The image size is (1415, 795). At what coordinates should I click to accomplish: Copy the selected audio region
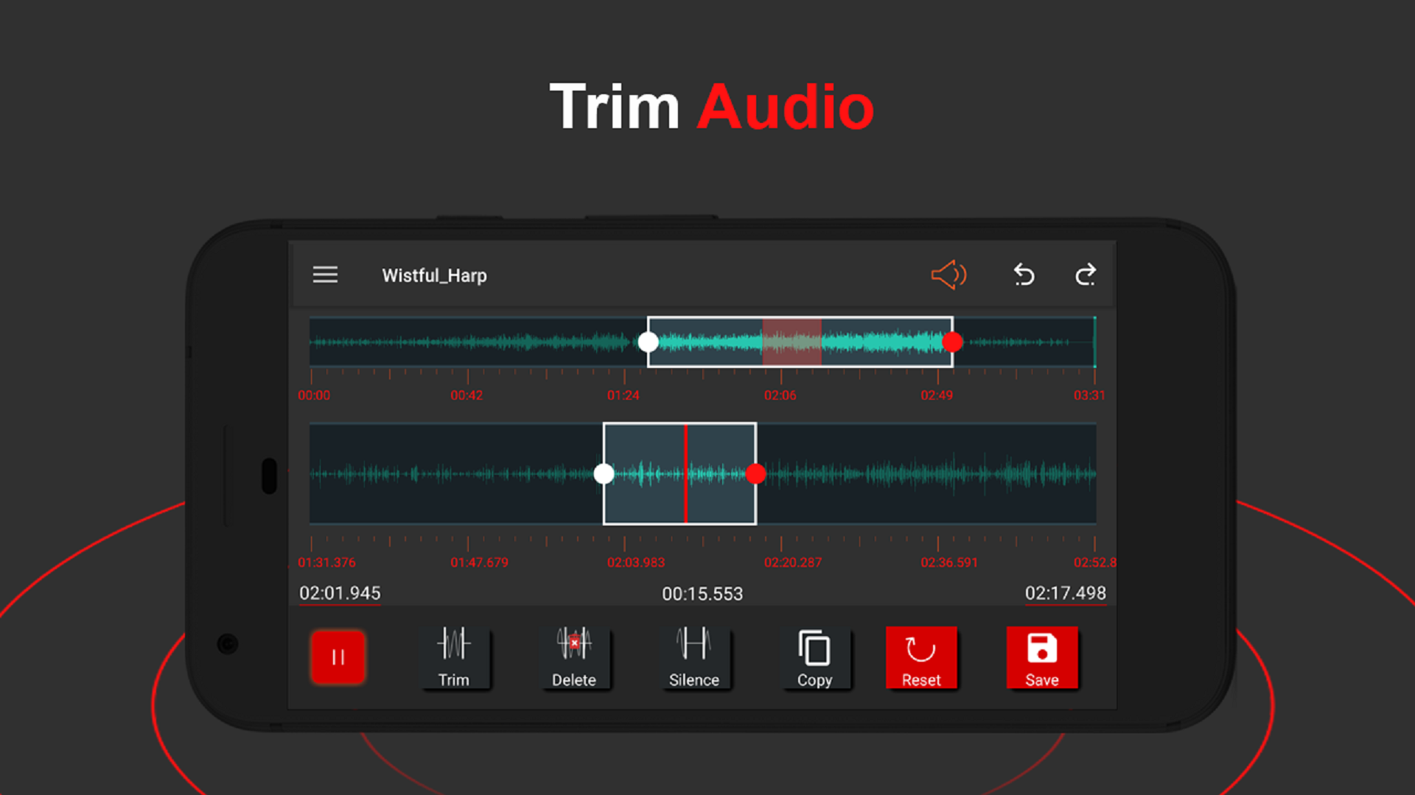[815, 657]
